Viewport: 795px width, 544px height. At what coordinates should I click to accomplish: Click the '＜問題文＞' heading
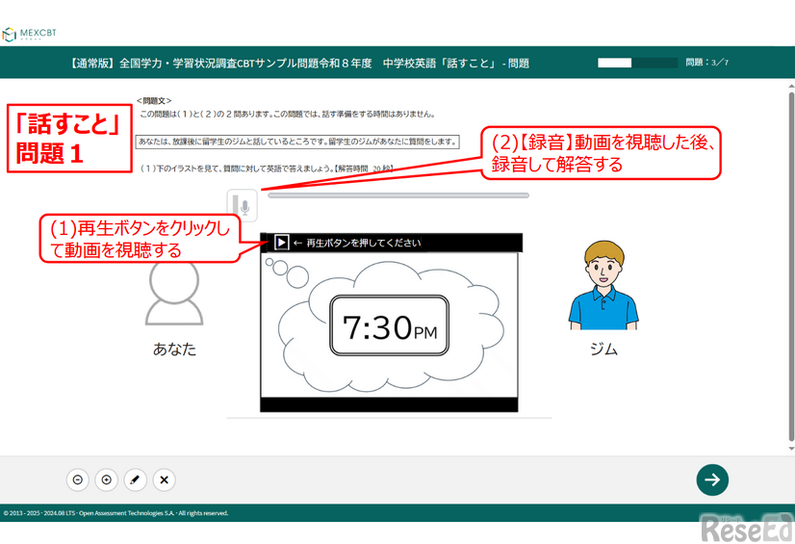(154, 100)
